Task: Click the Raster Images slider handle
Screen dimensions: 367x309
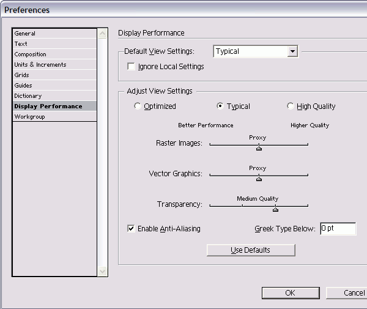Action: 259,147
